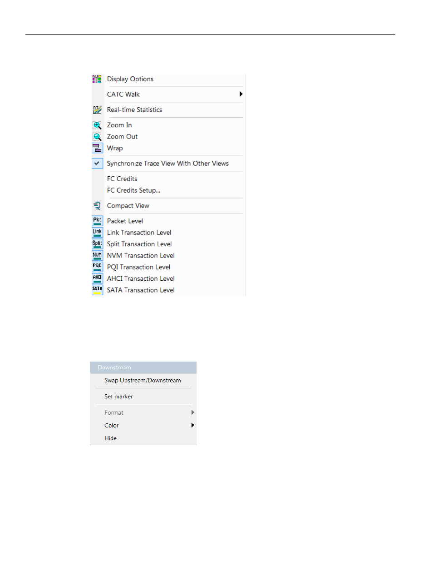Click the Real-time Statistics chart icon

[97, 110]
